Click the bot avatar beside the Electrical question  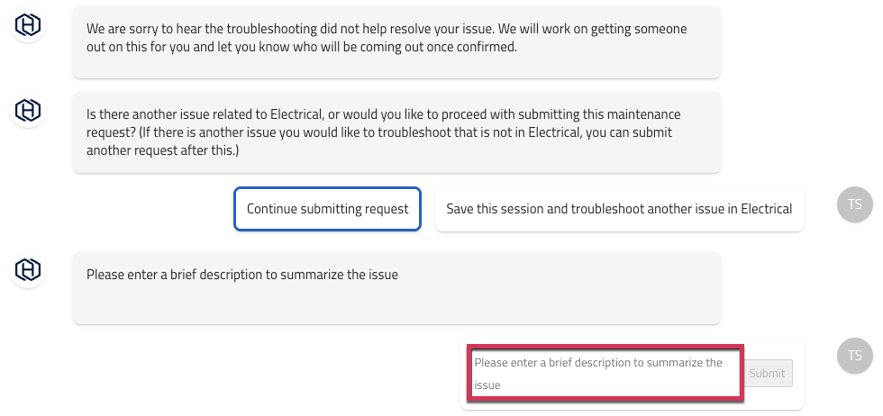(29, 111)
